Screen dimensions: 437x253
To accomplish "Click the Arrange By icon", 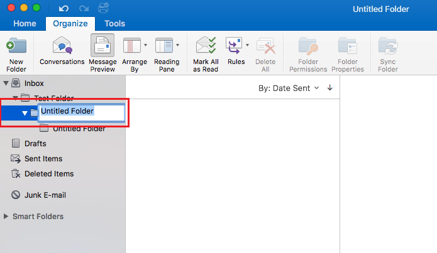I will point(132,45).
